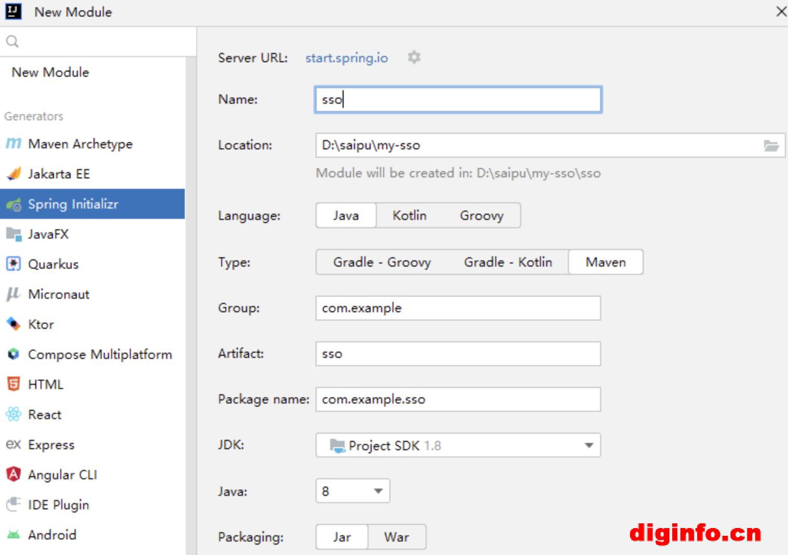Select Groovy as the language

(x=481, y=216)
